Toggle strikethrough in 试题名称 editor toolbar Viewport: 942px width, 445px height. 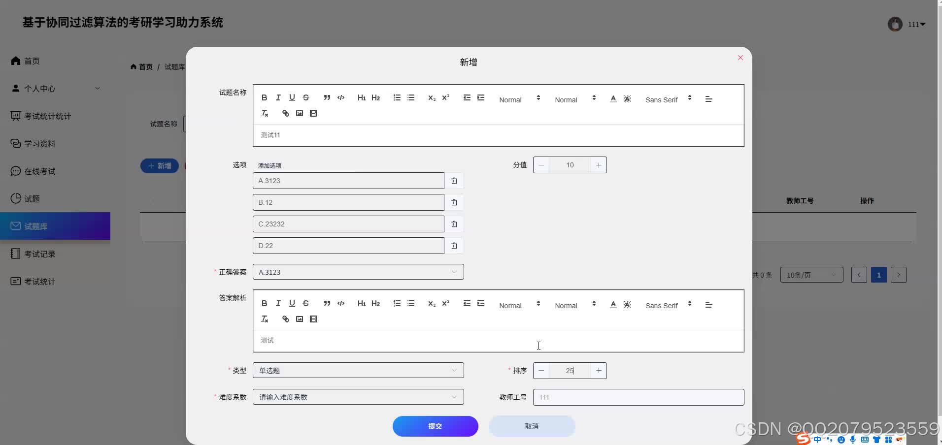pyautogui.click(x=306, y=97)
